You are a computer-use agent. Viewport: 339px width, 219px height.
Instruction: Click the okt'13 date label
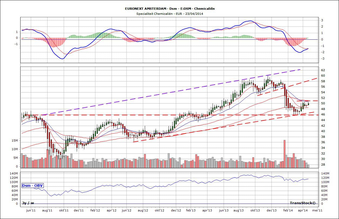click(x=255, y=210)
